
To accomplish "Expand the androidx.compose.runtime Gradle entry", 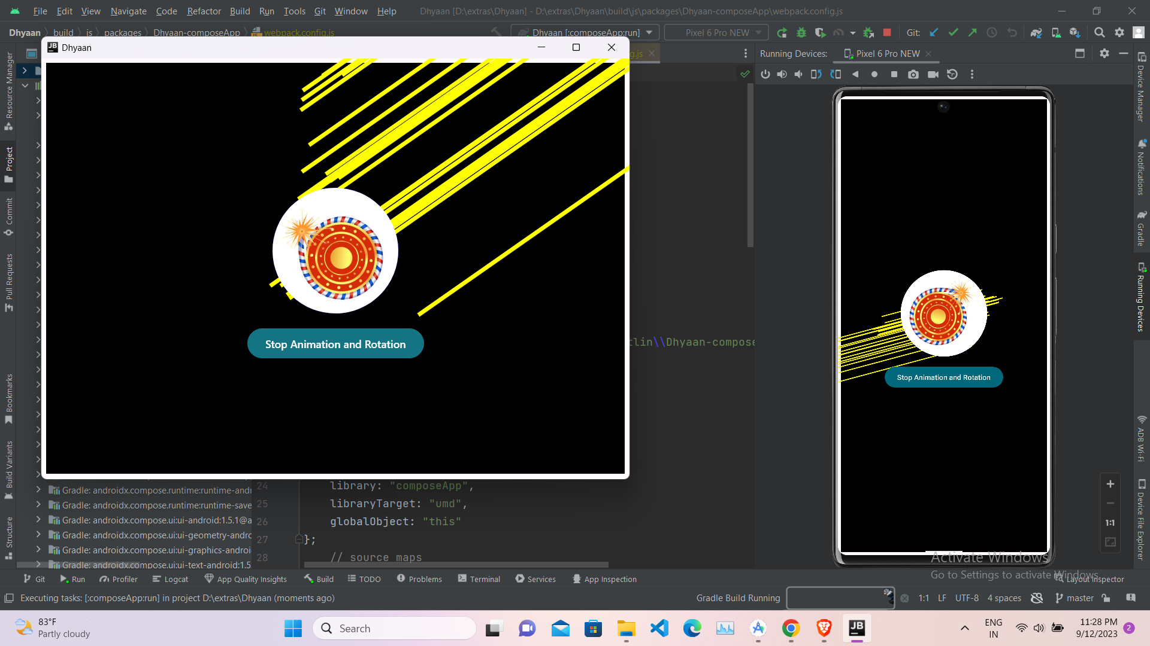I will click(38, 490).
